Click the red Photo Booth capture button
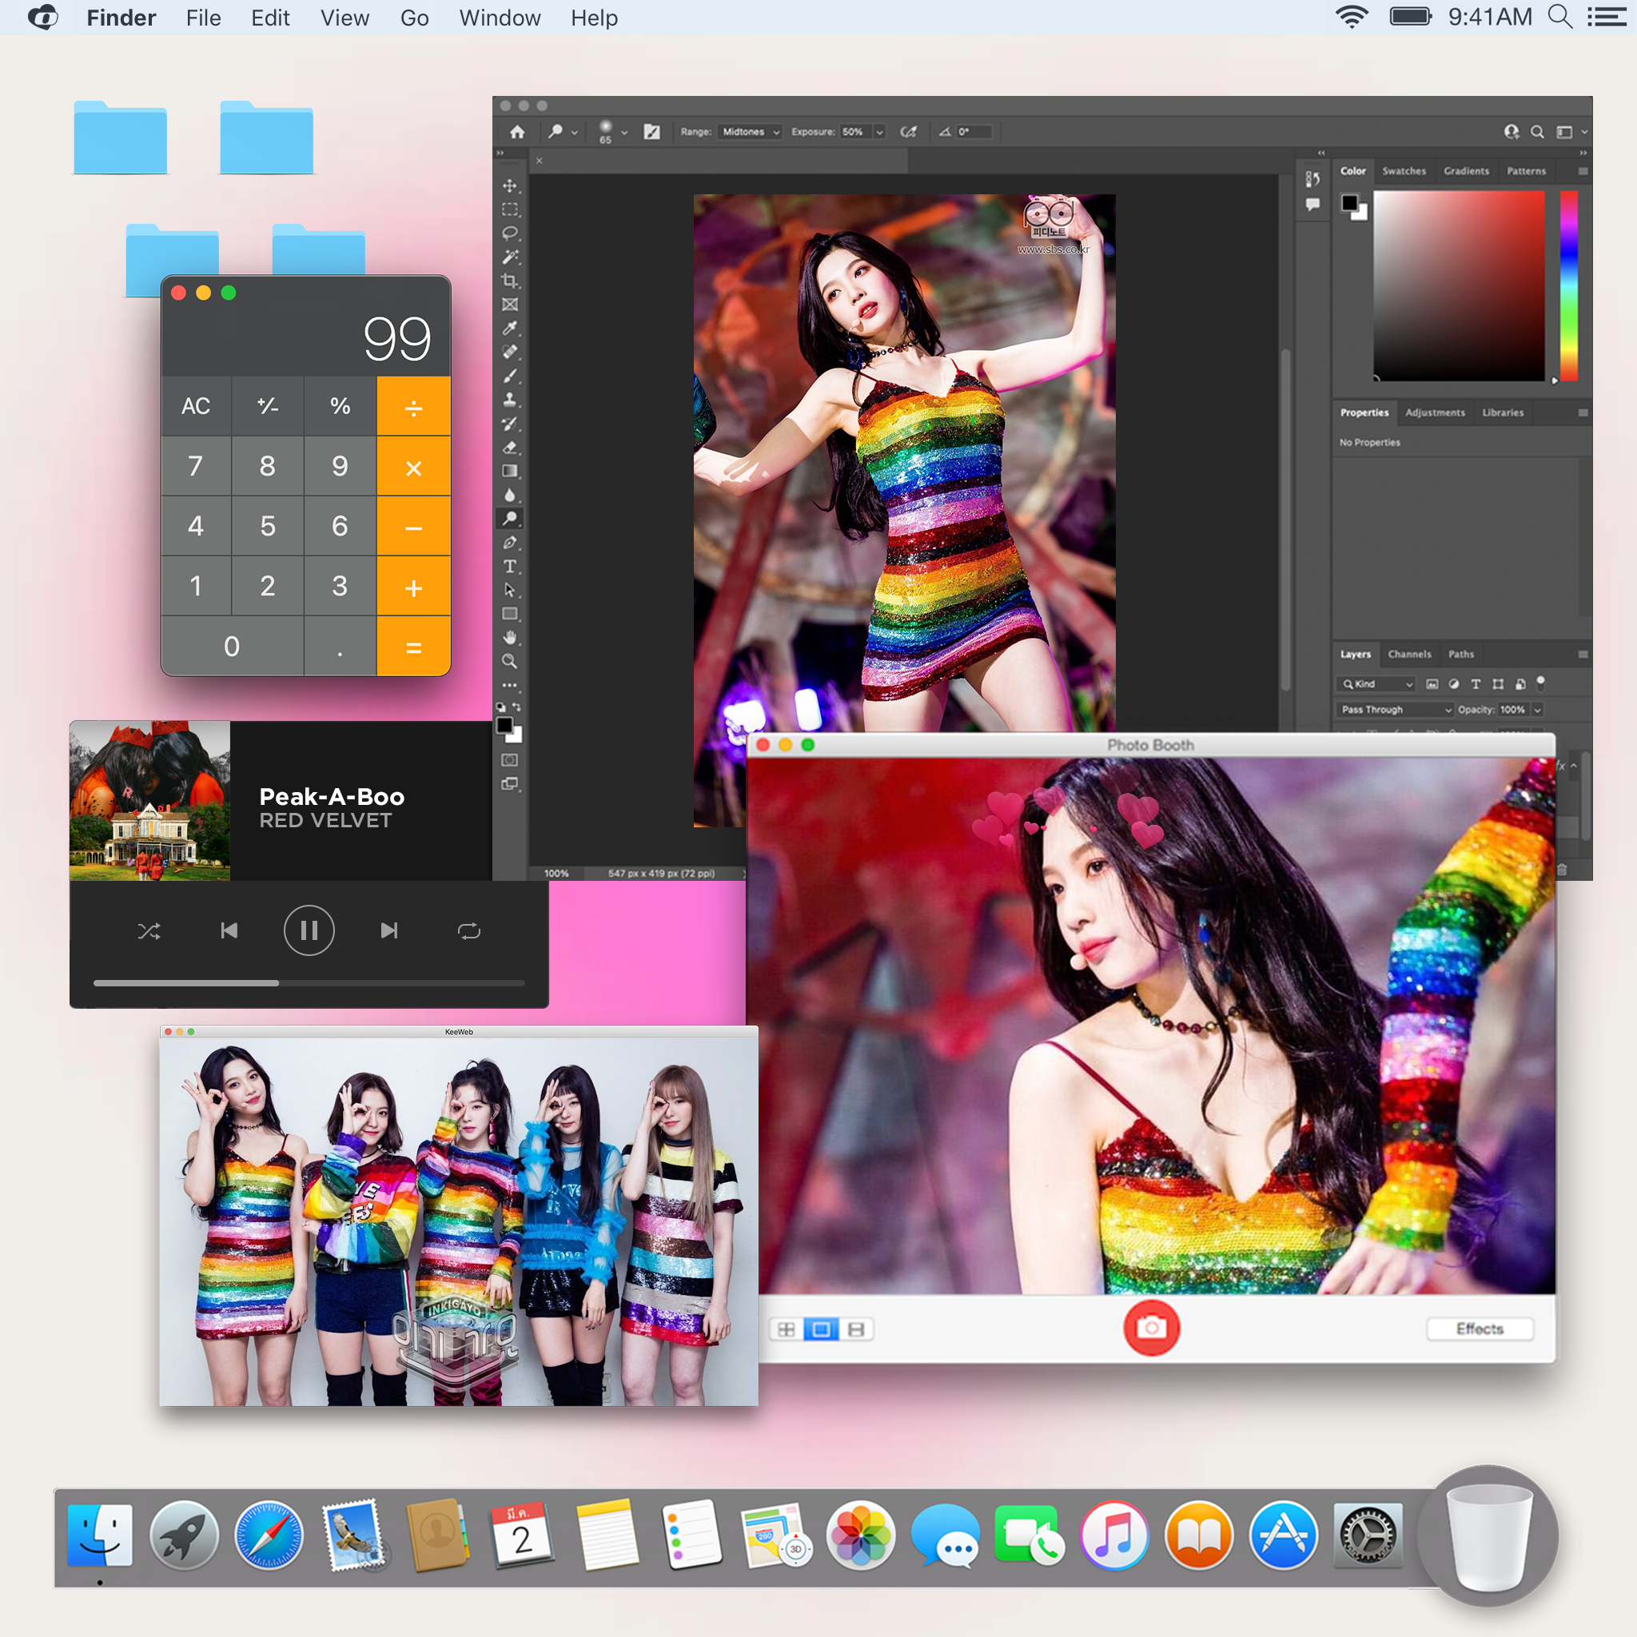Viewport: 1637px width, 1637px height. [x=1151, y=1328]
